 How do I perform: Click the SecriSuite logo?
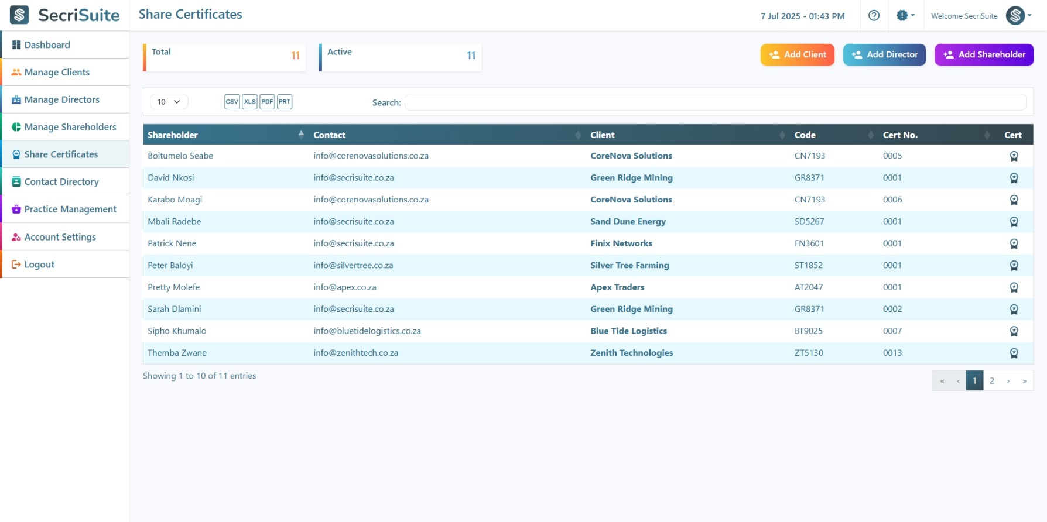pyautogui.click(x=64, y=15)
